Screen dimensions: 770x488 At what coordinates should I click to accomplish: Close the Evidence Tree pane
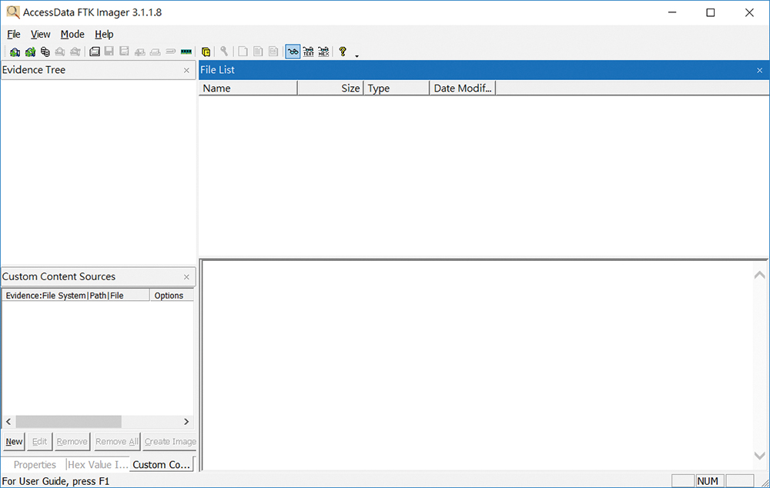point(186,70)
